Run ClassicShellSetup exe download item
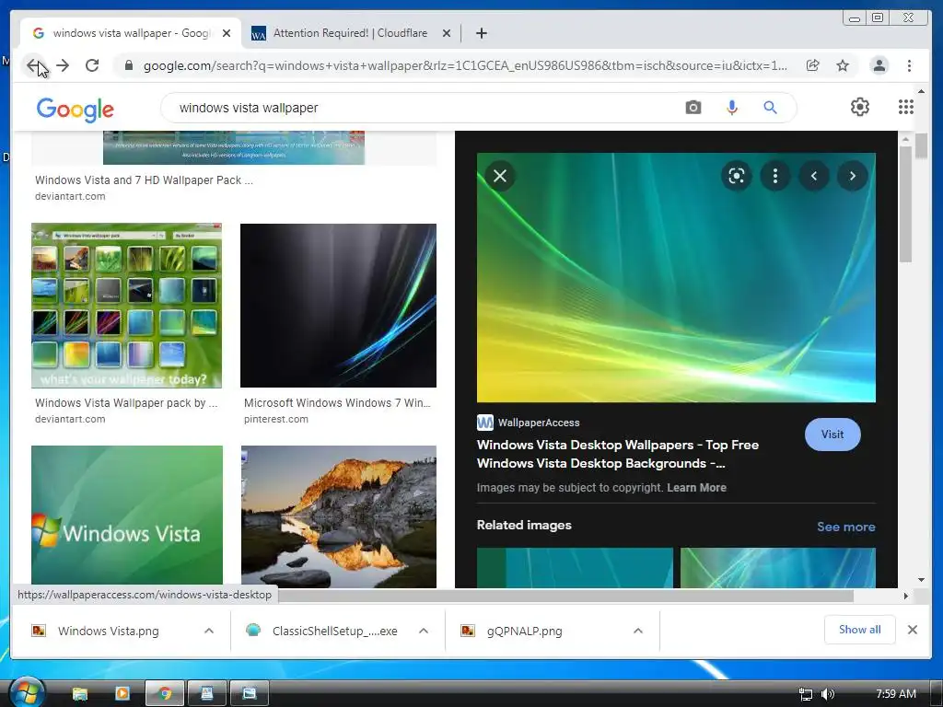The width and height of the screenshot is (943, 707). pos(334,631)
